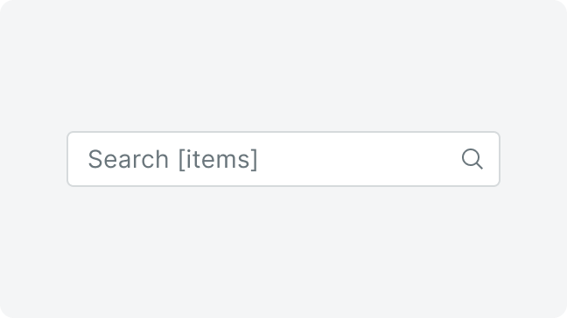Click empty space inside search field
Image resolution: width=567 pixels, height=318 pixels.
358,159
